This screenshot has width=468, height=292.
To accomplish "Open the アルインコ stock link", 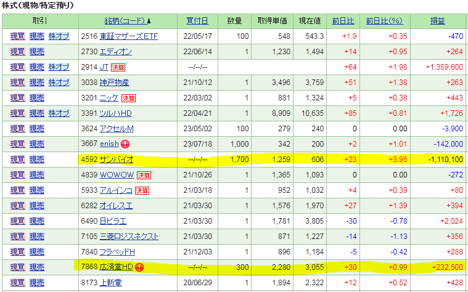I will point(116,190).
